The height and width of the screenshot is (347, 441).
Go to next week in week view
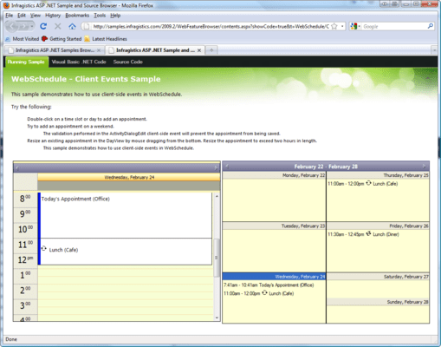[424, 166]
